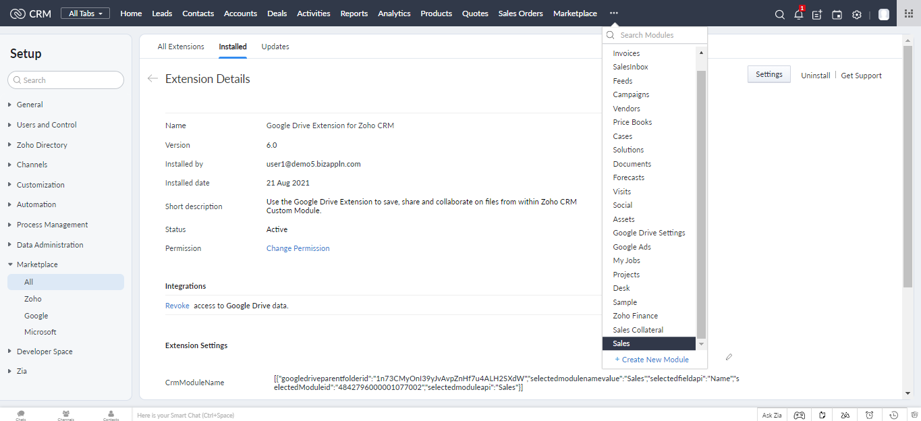Open the notifications bell
The width and height of the screenshot is (921, 421).
point(798,14)
